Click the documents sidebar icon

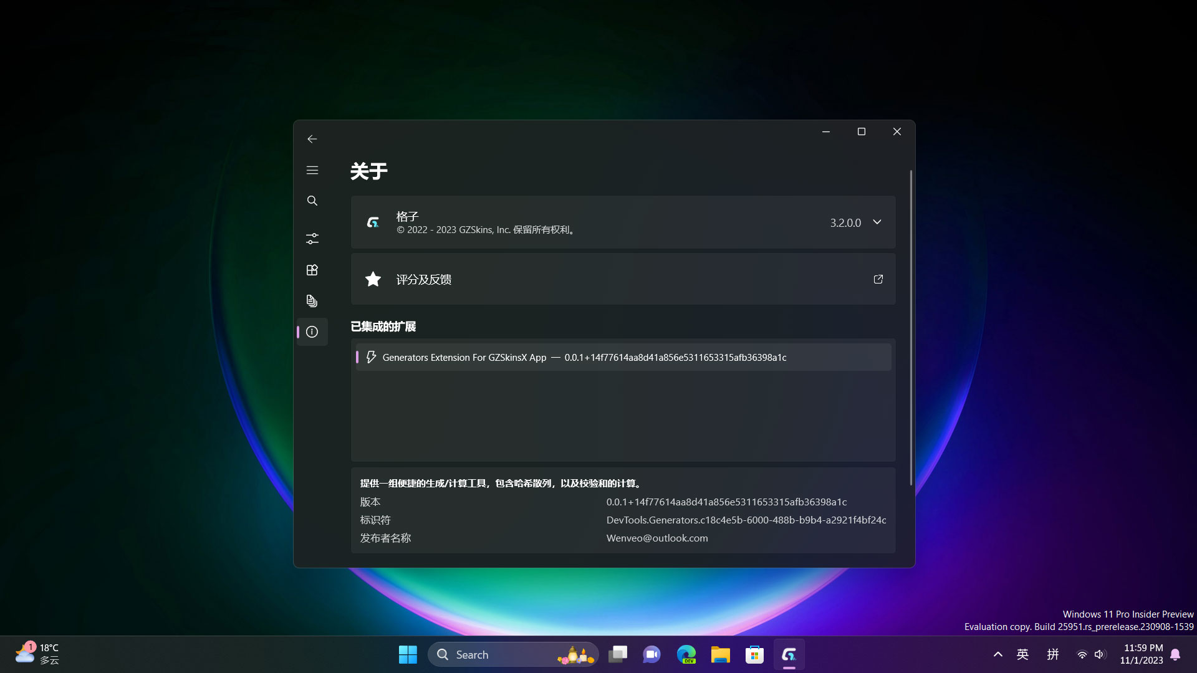click(x=312, y=301)
